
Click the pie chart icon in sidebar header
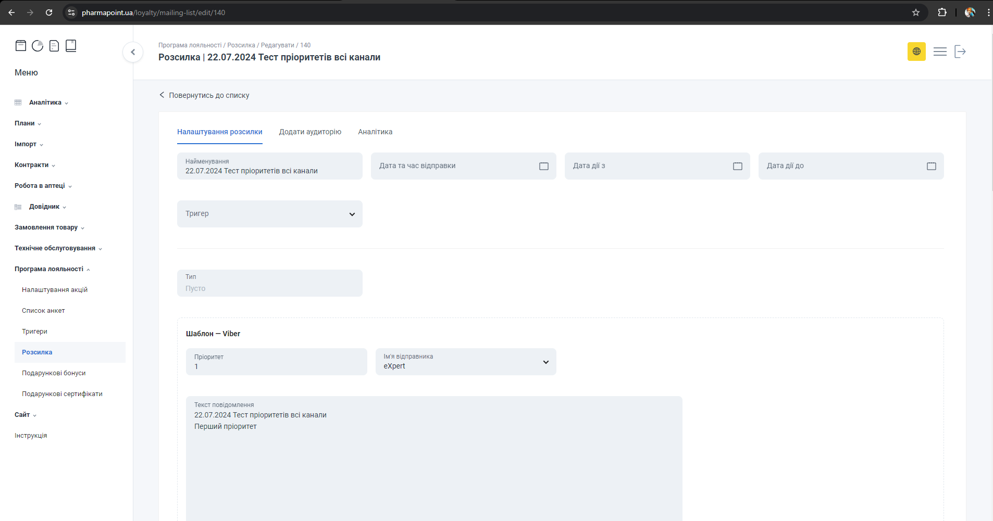38,46
